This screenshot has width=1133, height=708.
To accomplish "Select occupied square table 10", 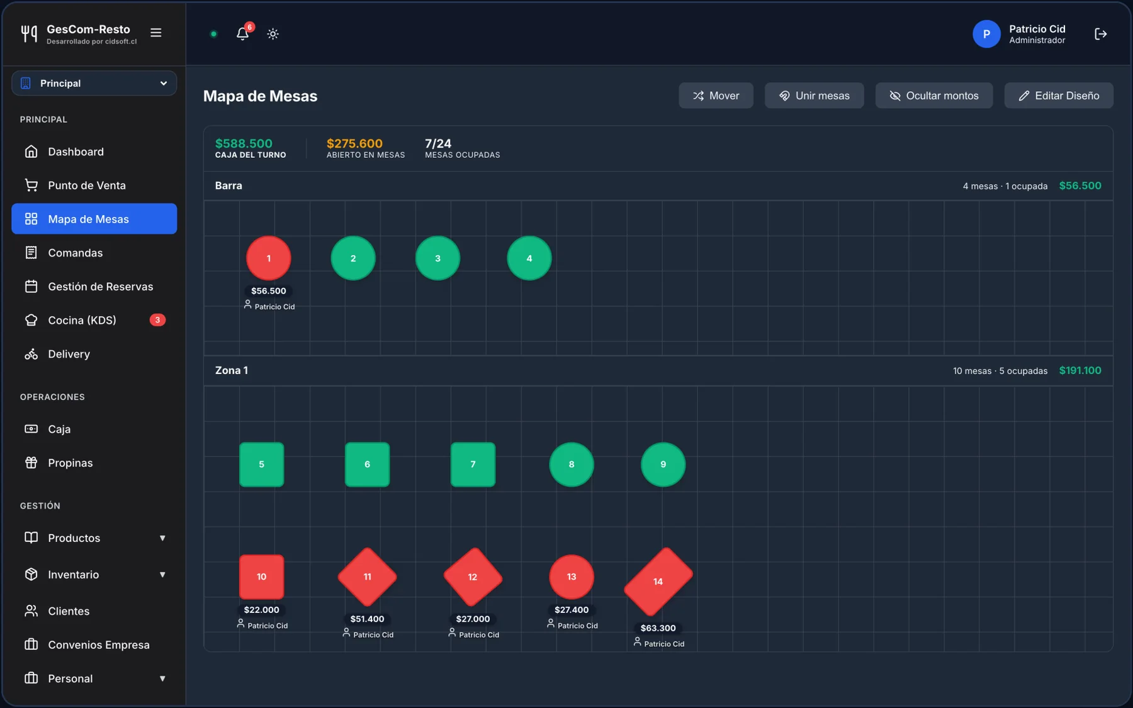I will point(262,577).
